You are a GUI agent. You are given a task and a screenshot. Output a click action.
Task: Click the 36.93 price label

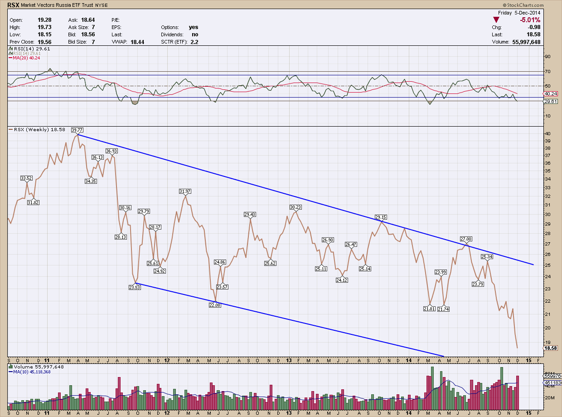[111, 151]
